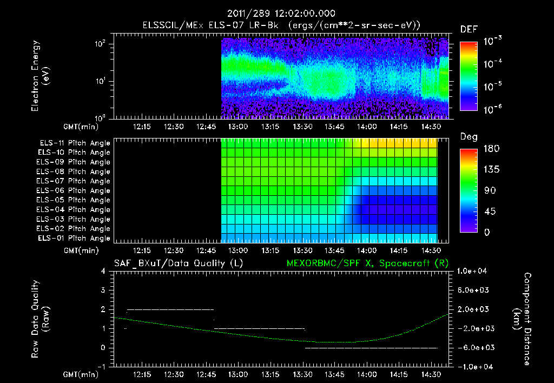Viewport: 554px width, 383px height.
Task: Click the SAF_BXuT/Data Quality (L) title
Action: (x=179, y=263)
